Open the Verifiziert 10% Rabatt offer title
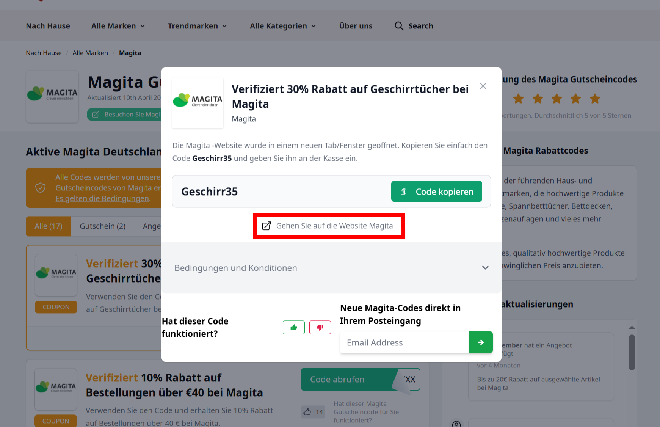Screen dimensions: 660x427 click(174, 385)
